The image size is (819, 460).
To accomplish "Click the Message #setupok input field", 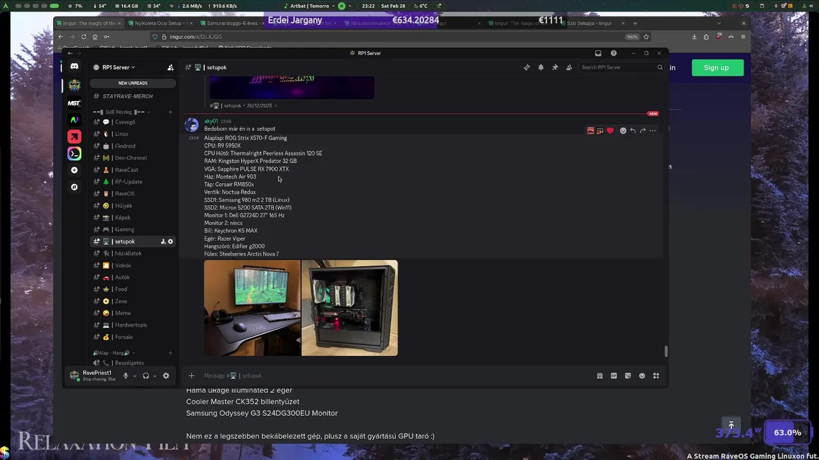I will 397,376.
